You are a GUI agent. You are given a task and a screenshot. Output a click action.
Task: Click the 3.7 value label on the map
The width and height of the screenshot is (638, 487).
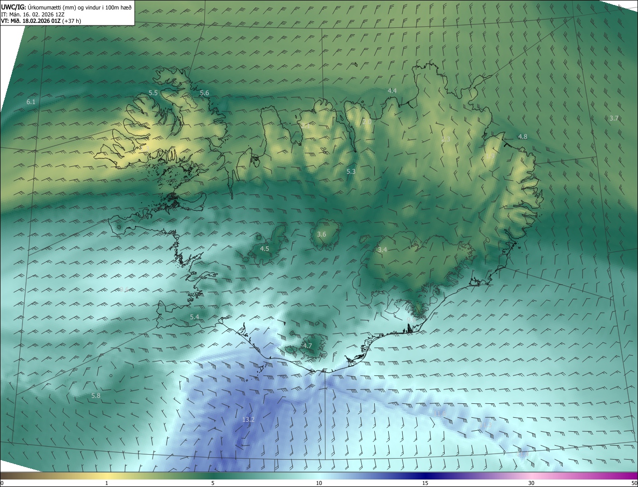tap(614, 119)
